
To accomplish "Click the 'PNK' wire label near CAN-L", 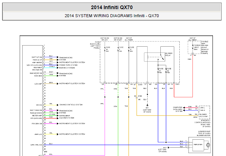I will coord(190,106).
